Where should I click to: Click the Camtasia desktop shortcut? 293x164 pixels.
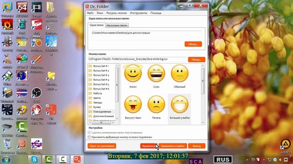tap(22, 129)
